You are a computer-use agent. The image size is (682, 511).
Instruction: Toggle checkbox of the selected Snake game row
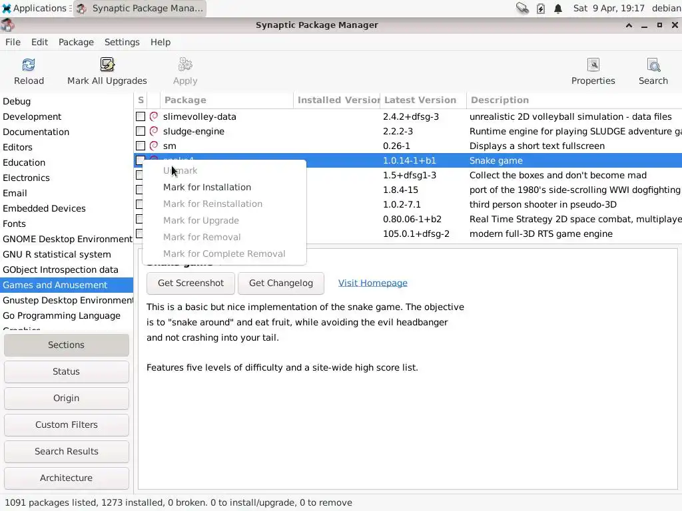coord(139,160)
